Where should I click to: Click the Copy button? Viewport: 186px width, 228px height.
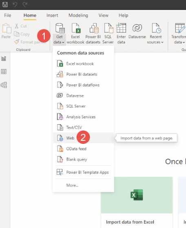coord(22,34)
